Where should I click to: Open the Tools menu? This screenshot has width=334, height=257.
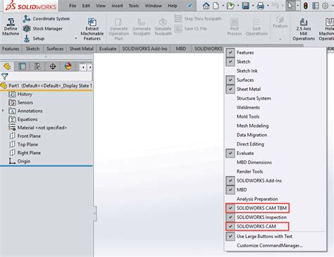coord(134,6)
